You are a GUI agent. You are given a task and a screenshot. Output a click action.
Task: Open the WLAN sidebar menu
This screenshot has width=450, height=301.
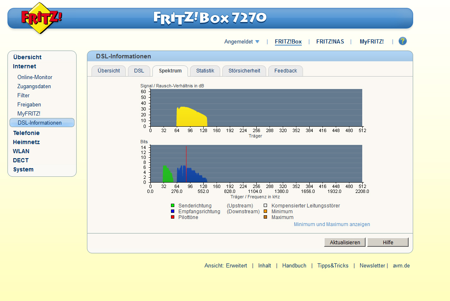click(x=21, y=151)
